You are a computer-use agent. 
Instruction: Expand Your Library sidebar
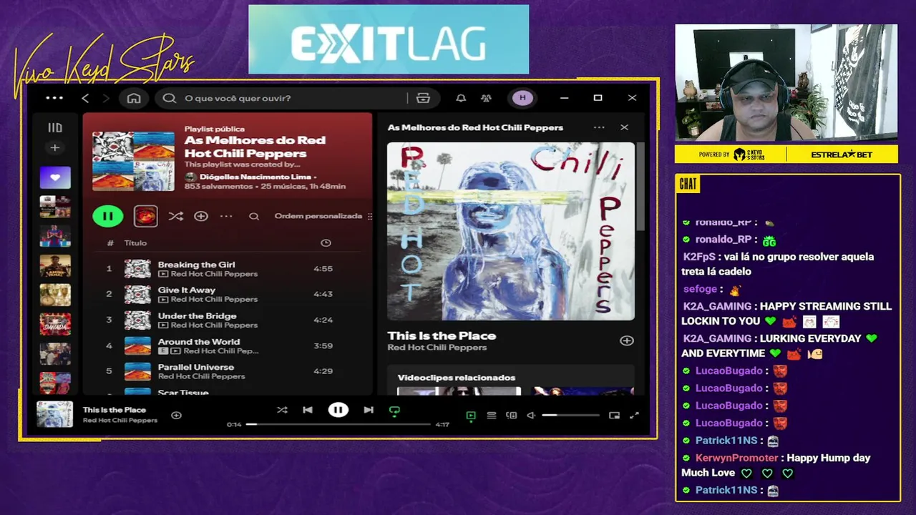[55, 127]
